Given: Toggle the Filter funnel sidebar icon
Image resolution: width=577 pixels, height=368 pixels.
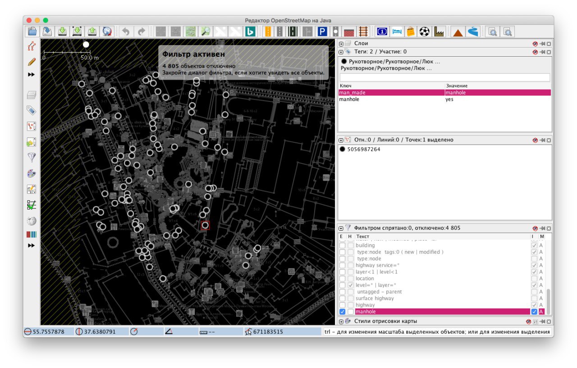Looking at the screenshot, I should (31, 158).
